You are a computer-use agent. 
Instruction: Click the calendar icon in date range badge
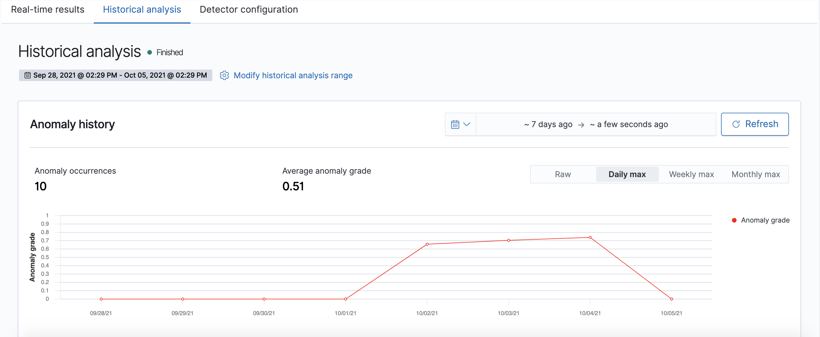(28, 75)
